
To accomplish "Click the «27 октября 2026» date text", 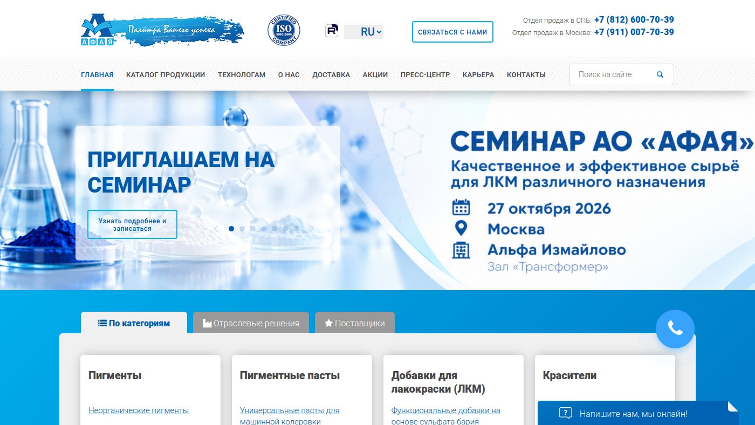I will pyautogui.click(x=549, y=208).
